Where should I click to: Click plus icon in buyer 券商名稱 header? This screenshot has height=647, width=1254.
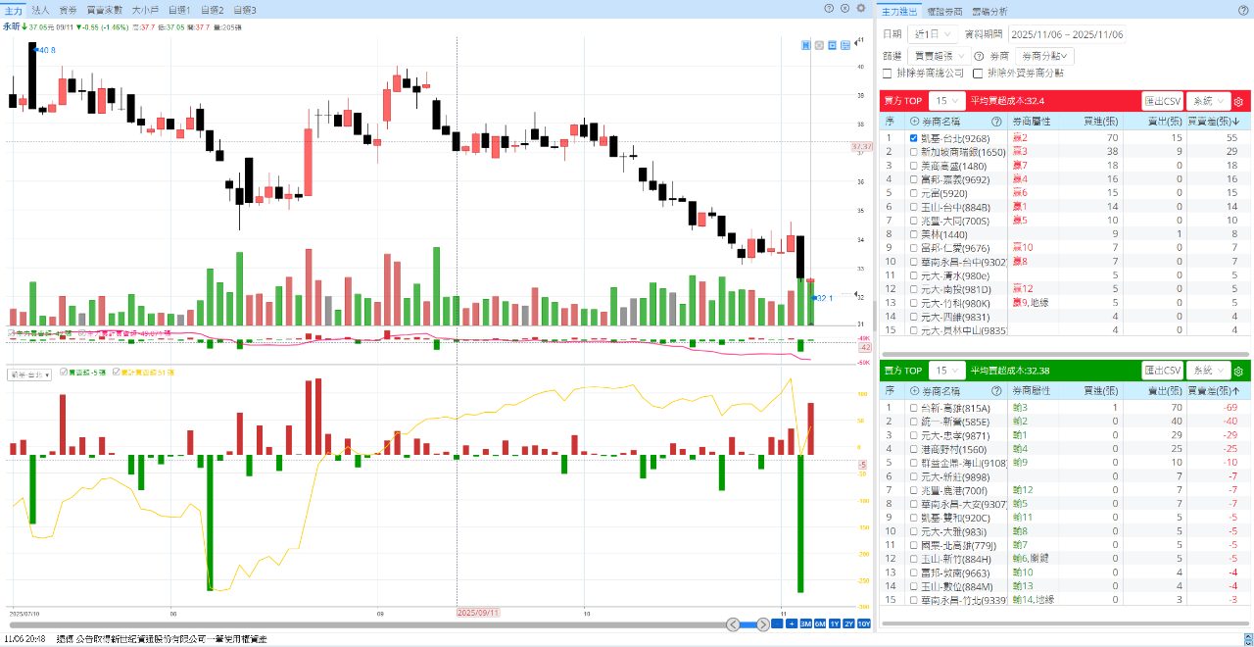[915, 122]
